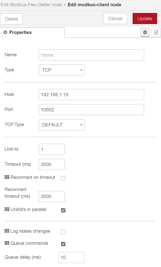Delete this modbus-client node

click(x=11, y=19)
